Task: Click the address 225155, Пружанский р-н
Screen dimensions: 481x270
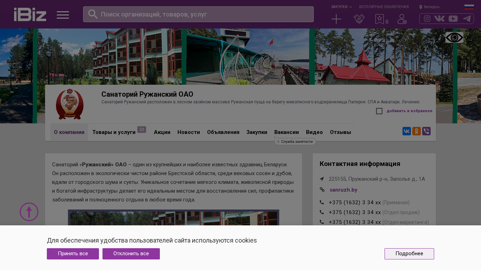Action: coord(377,179)
